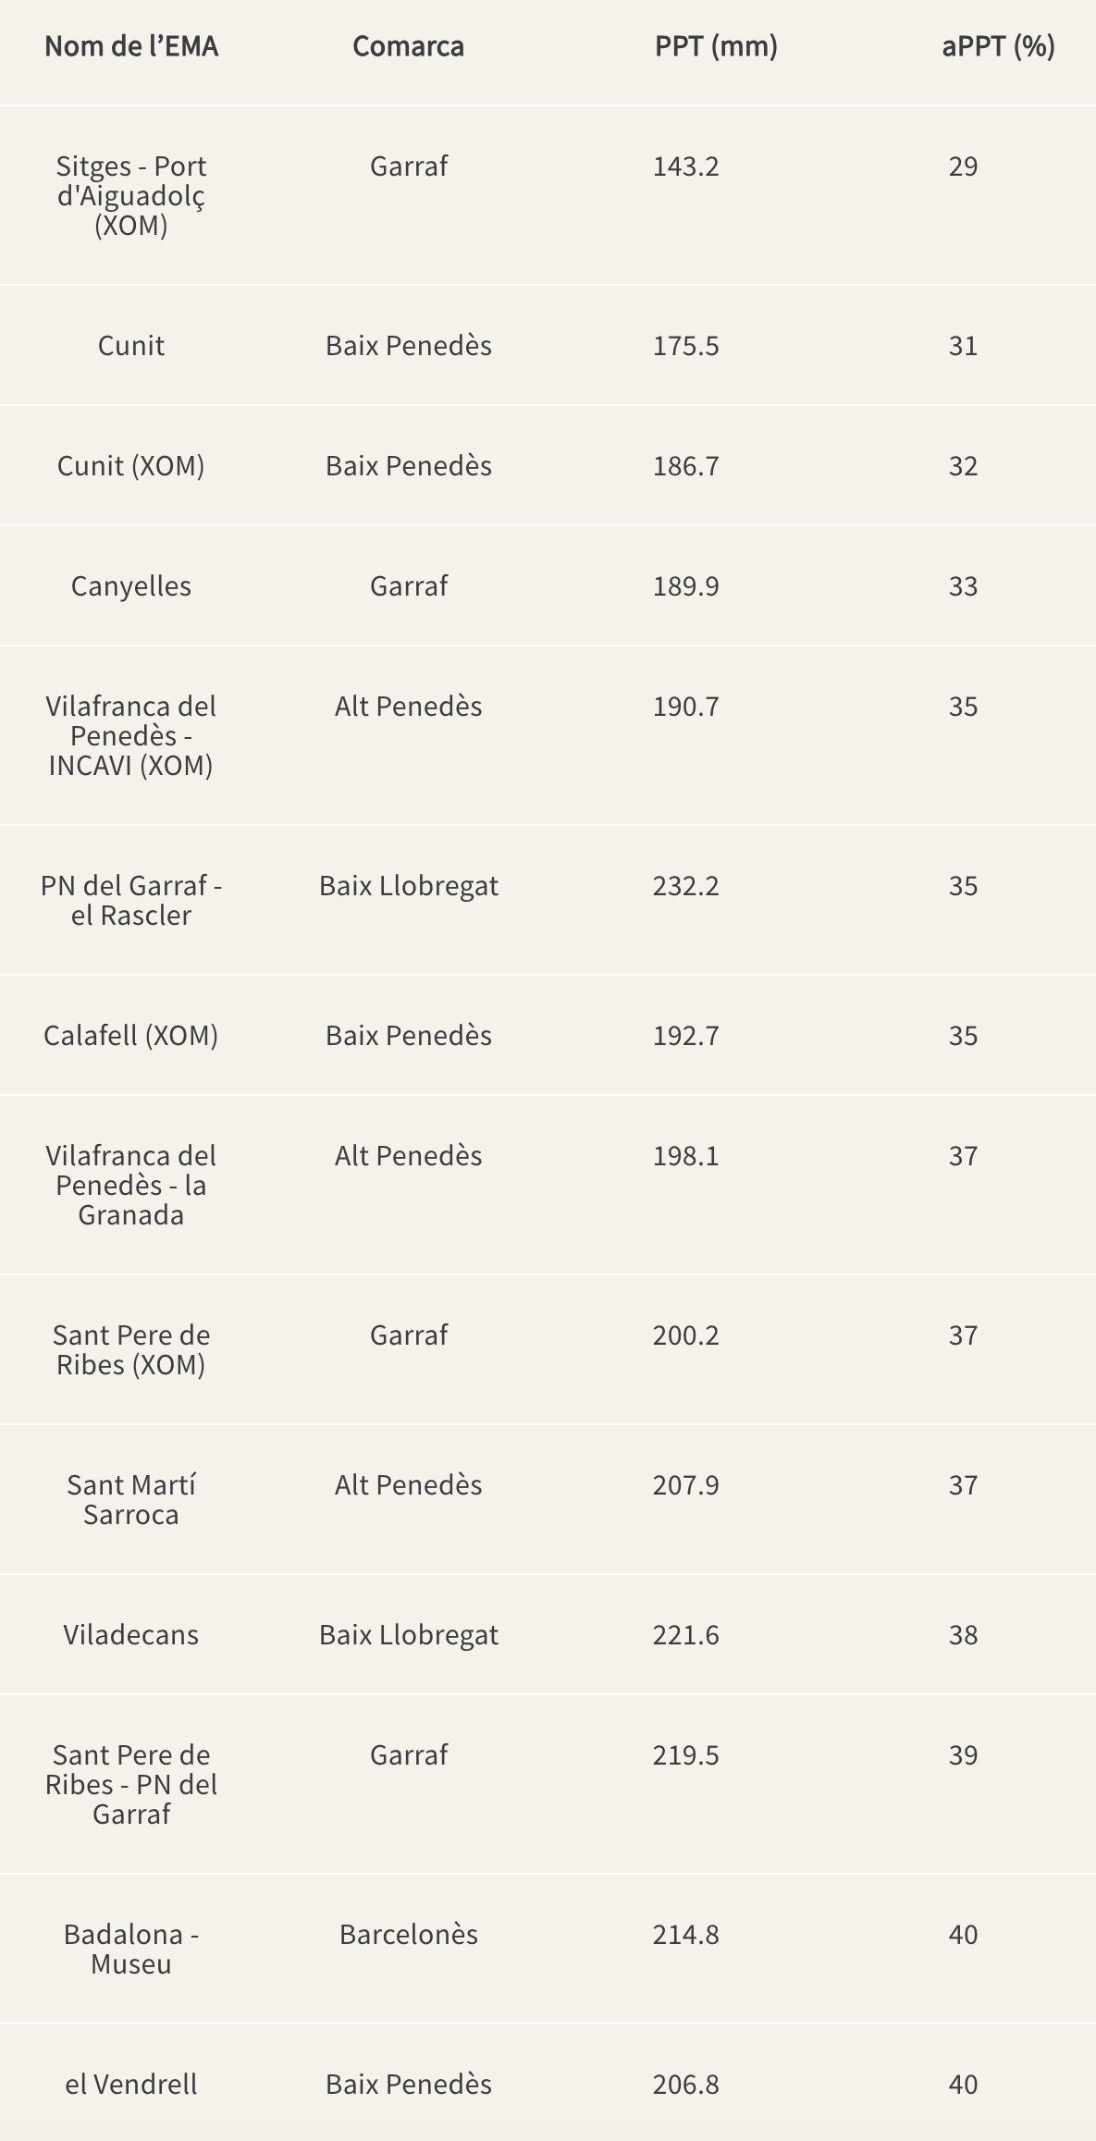Select the Sitges - Port d'Aiguadolç (XOM) station
Viewport: 1096px width, 2141px height.
(131, 195)
